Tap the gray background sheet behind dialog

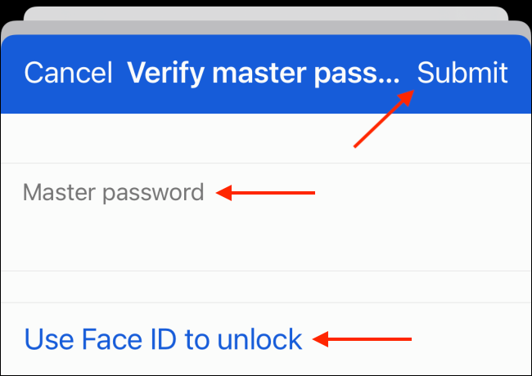[266, 28]
